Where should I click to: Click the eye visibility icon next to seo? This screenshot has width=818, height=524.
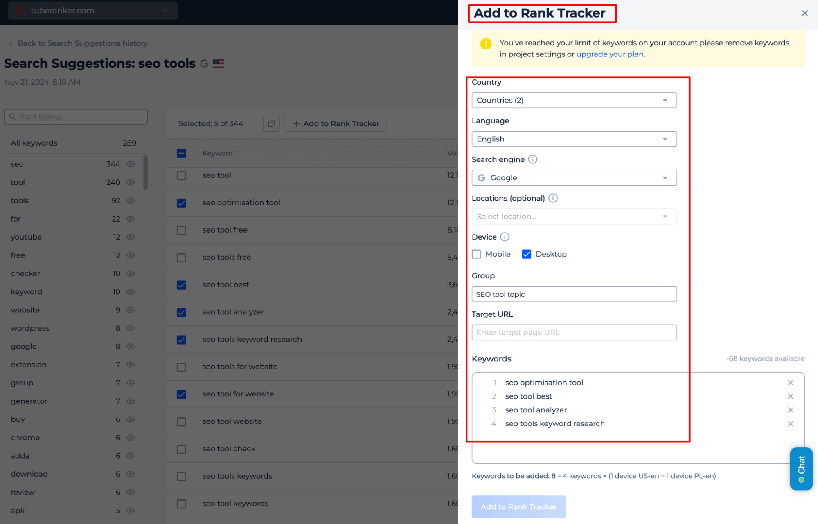click(x=130, y=163)
